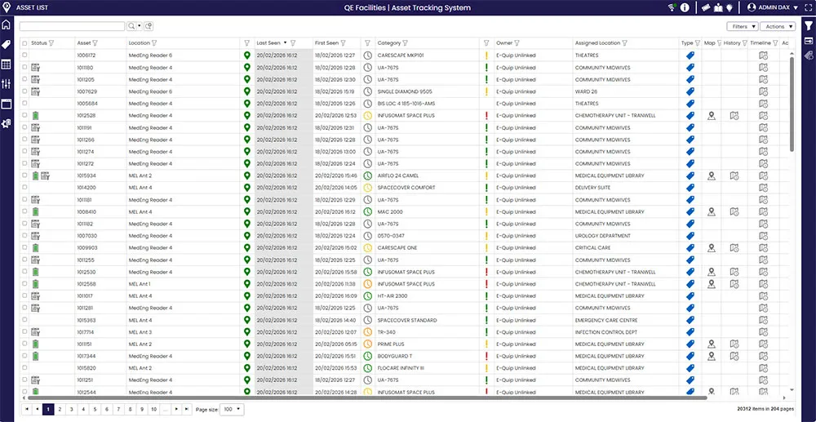Open the Filters dropdown
The height and width of the screenshot is (422, 816).
click(743, 27)
